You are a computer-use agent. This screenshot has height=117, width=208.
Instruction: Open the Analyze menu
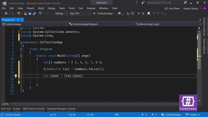pyautogui.click(x=91, y=8)
